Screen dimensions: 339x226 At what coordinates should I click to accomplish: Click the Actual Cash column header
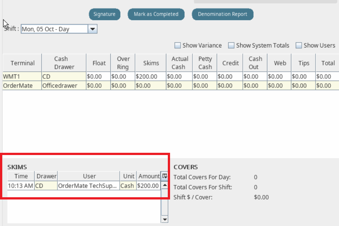pyautogui.click(x=179, y=63)
